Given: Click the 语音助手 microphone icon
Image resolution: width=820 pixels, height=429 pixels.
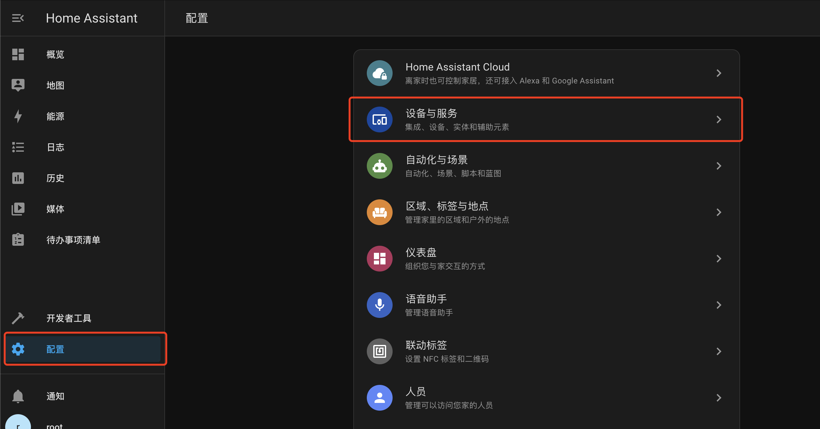Looking at the screenshot, I should 380,305.
